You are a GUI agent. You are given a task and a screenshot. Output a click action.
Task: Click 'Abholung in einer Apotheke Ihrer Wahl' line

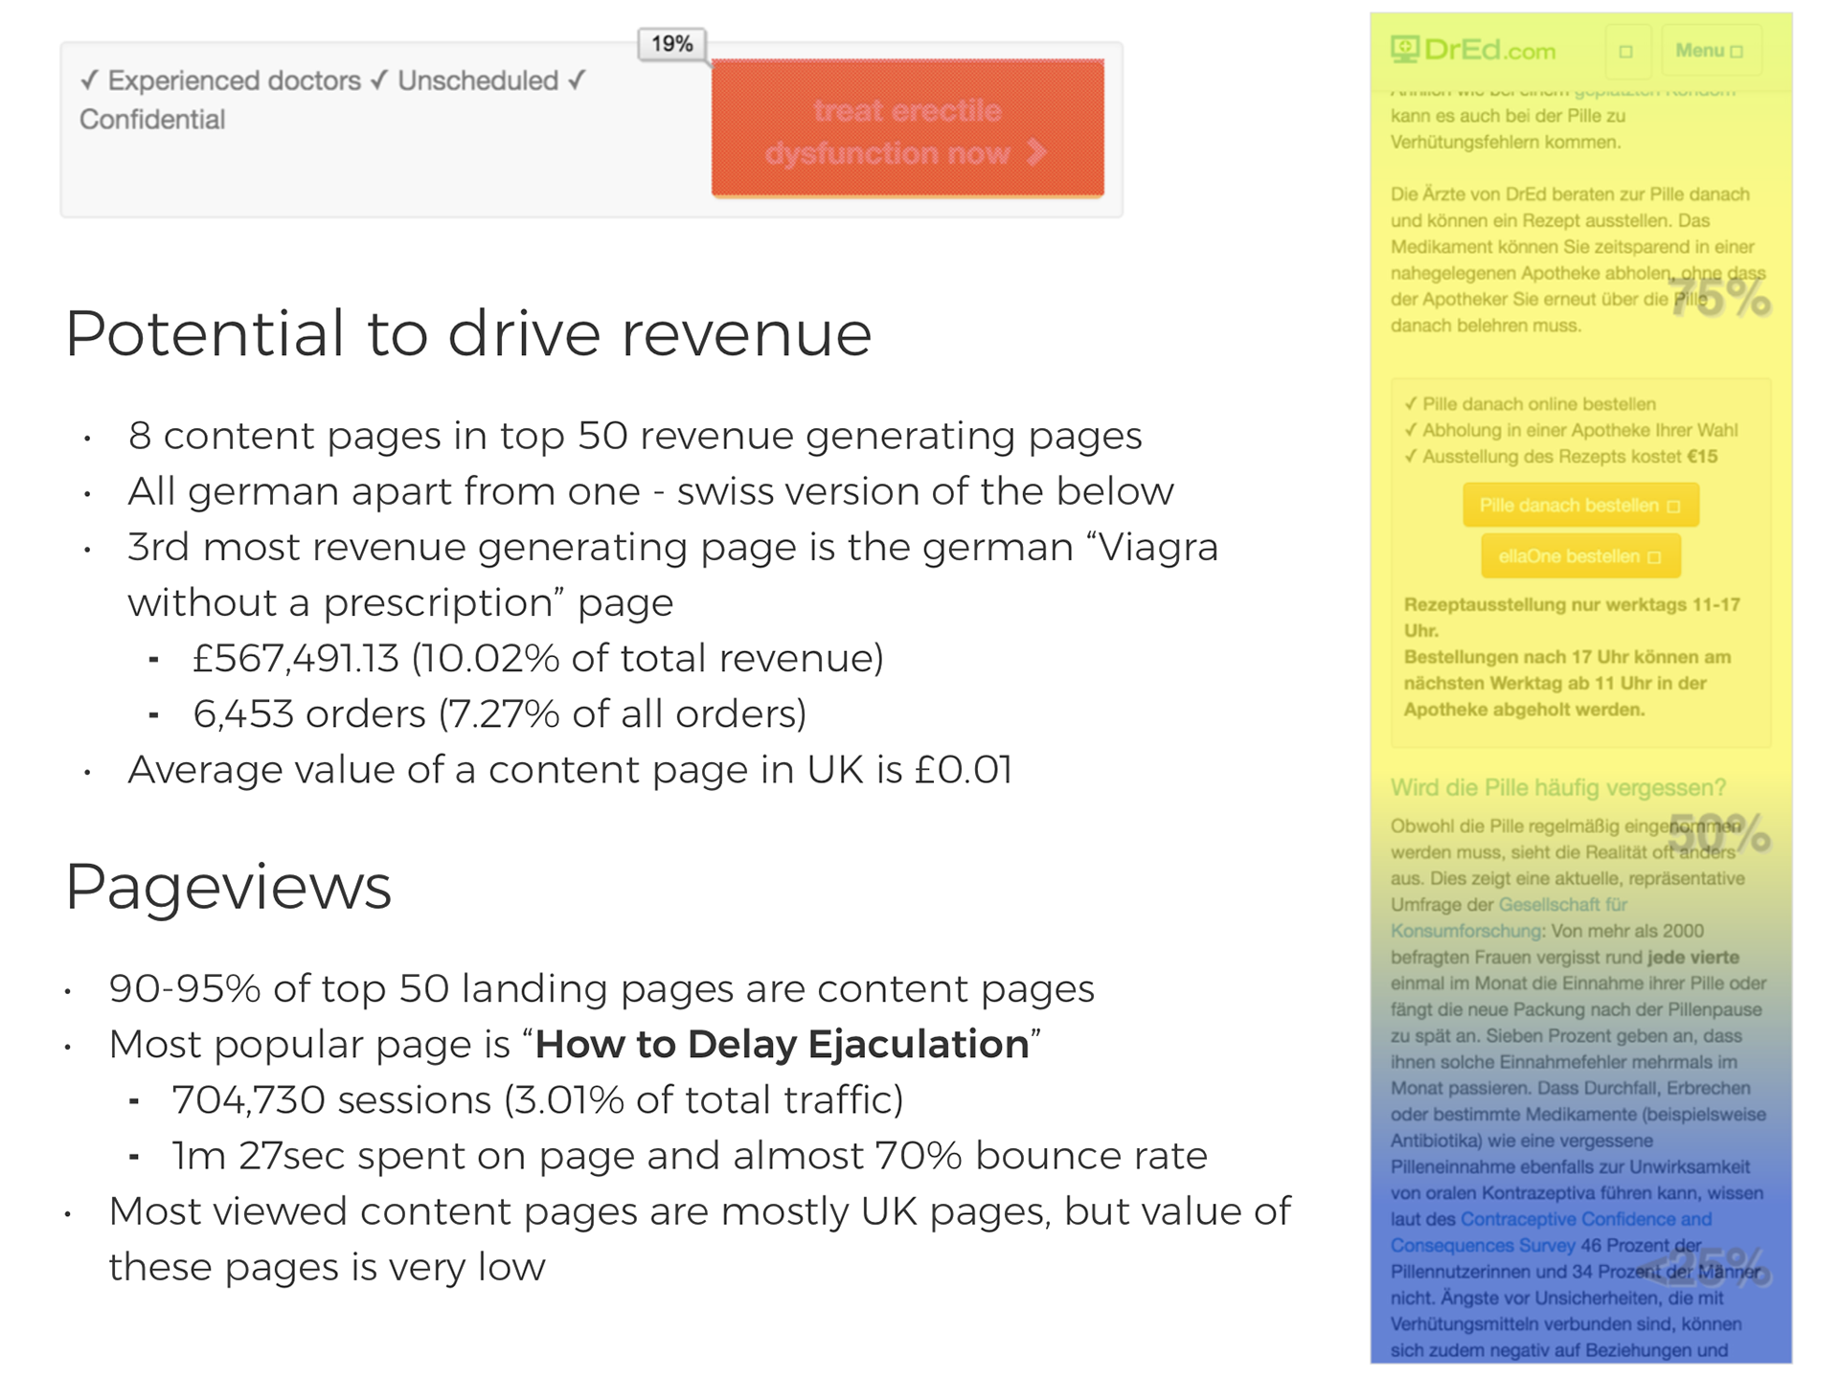coord(1571,430)
